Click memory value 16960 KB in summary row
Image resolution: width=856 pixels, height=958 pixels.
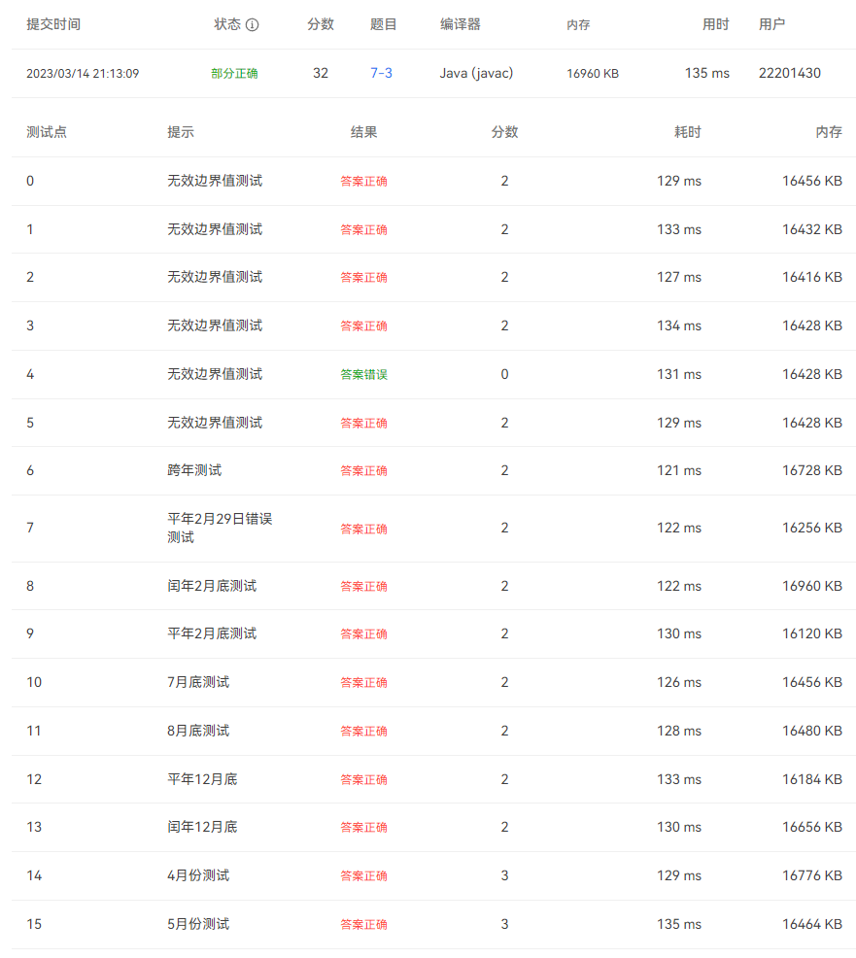click(x=593, y=74)
